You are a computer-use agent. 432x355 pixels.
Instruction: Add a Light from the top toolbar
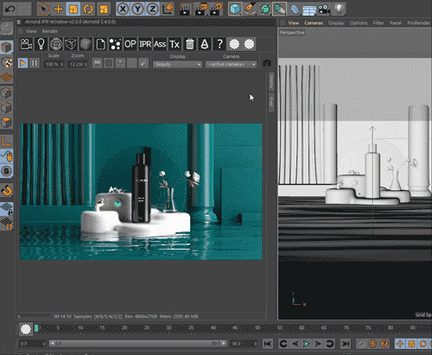(340, 10)
